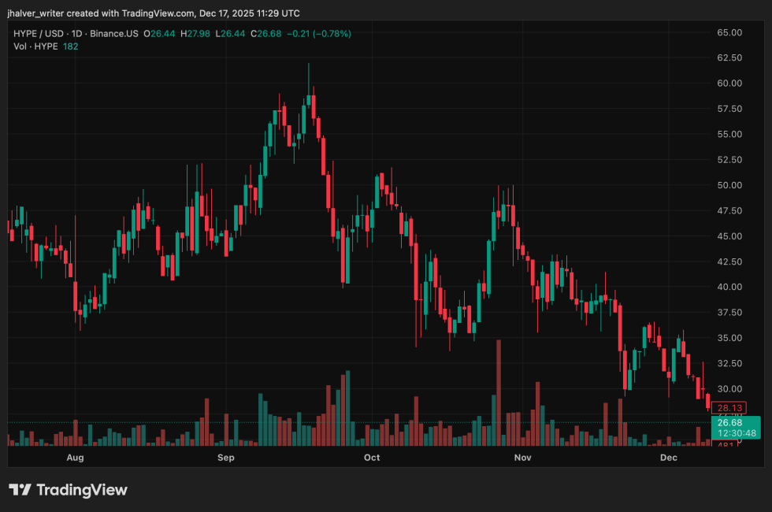Select the Dec marker on time axis
Image resolution: width=772 pixels, height=512 pixels.
point(669,457)
